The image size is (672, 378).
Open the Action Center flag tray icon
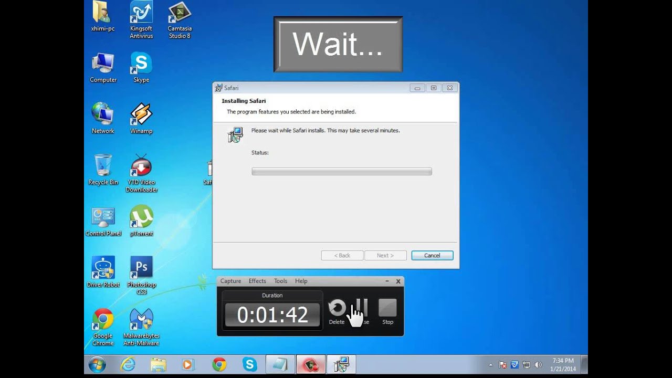(x=503, y=365)
